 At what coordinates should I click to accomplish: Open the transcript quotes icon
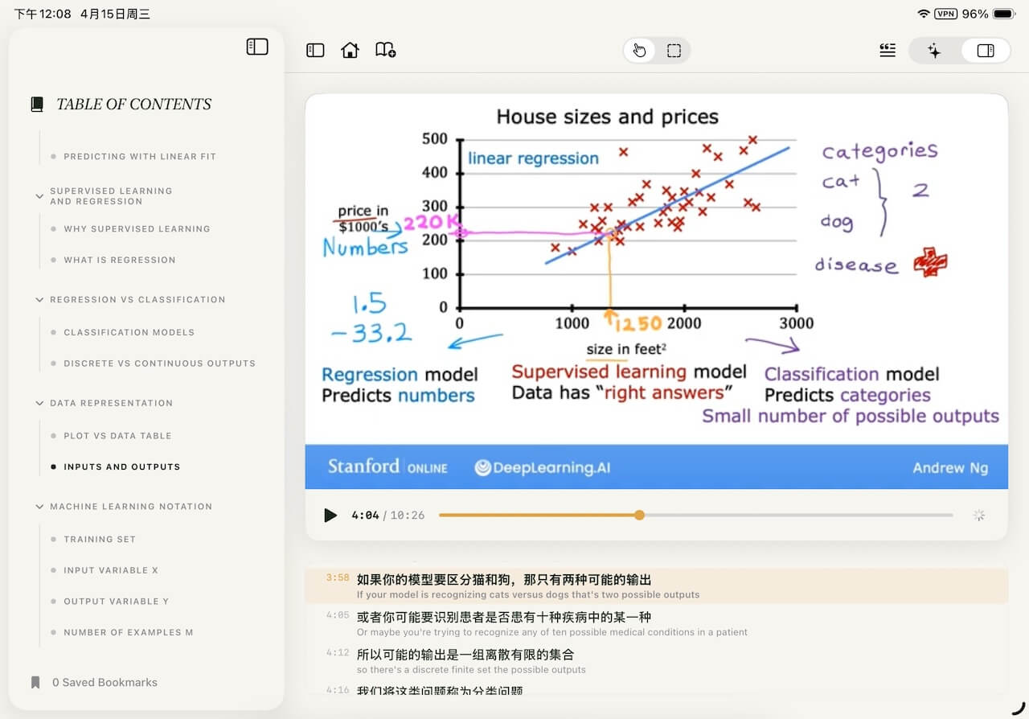click(x=888, y=50)
